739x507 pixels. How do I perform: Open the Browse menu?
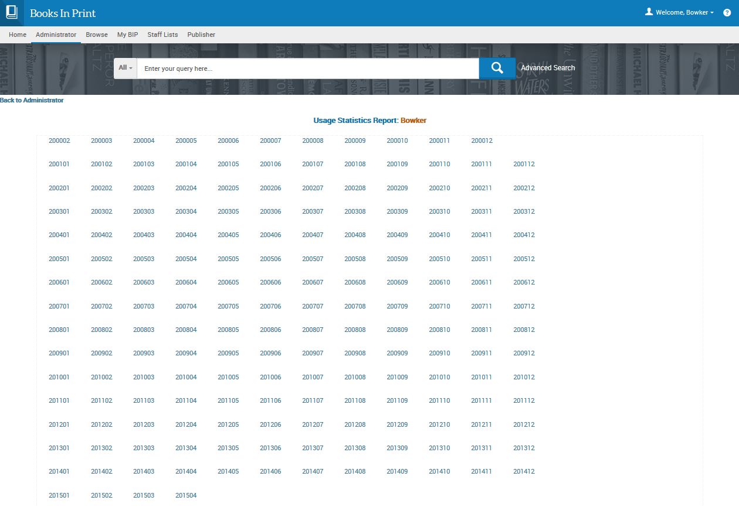pyautogui.click(x=97, y=35)
